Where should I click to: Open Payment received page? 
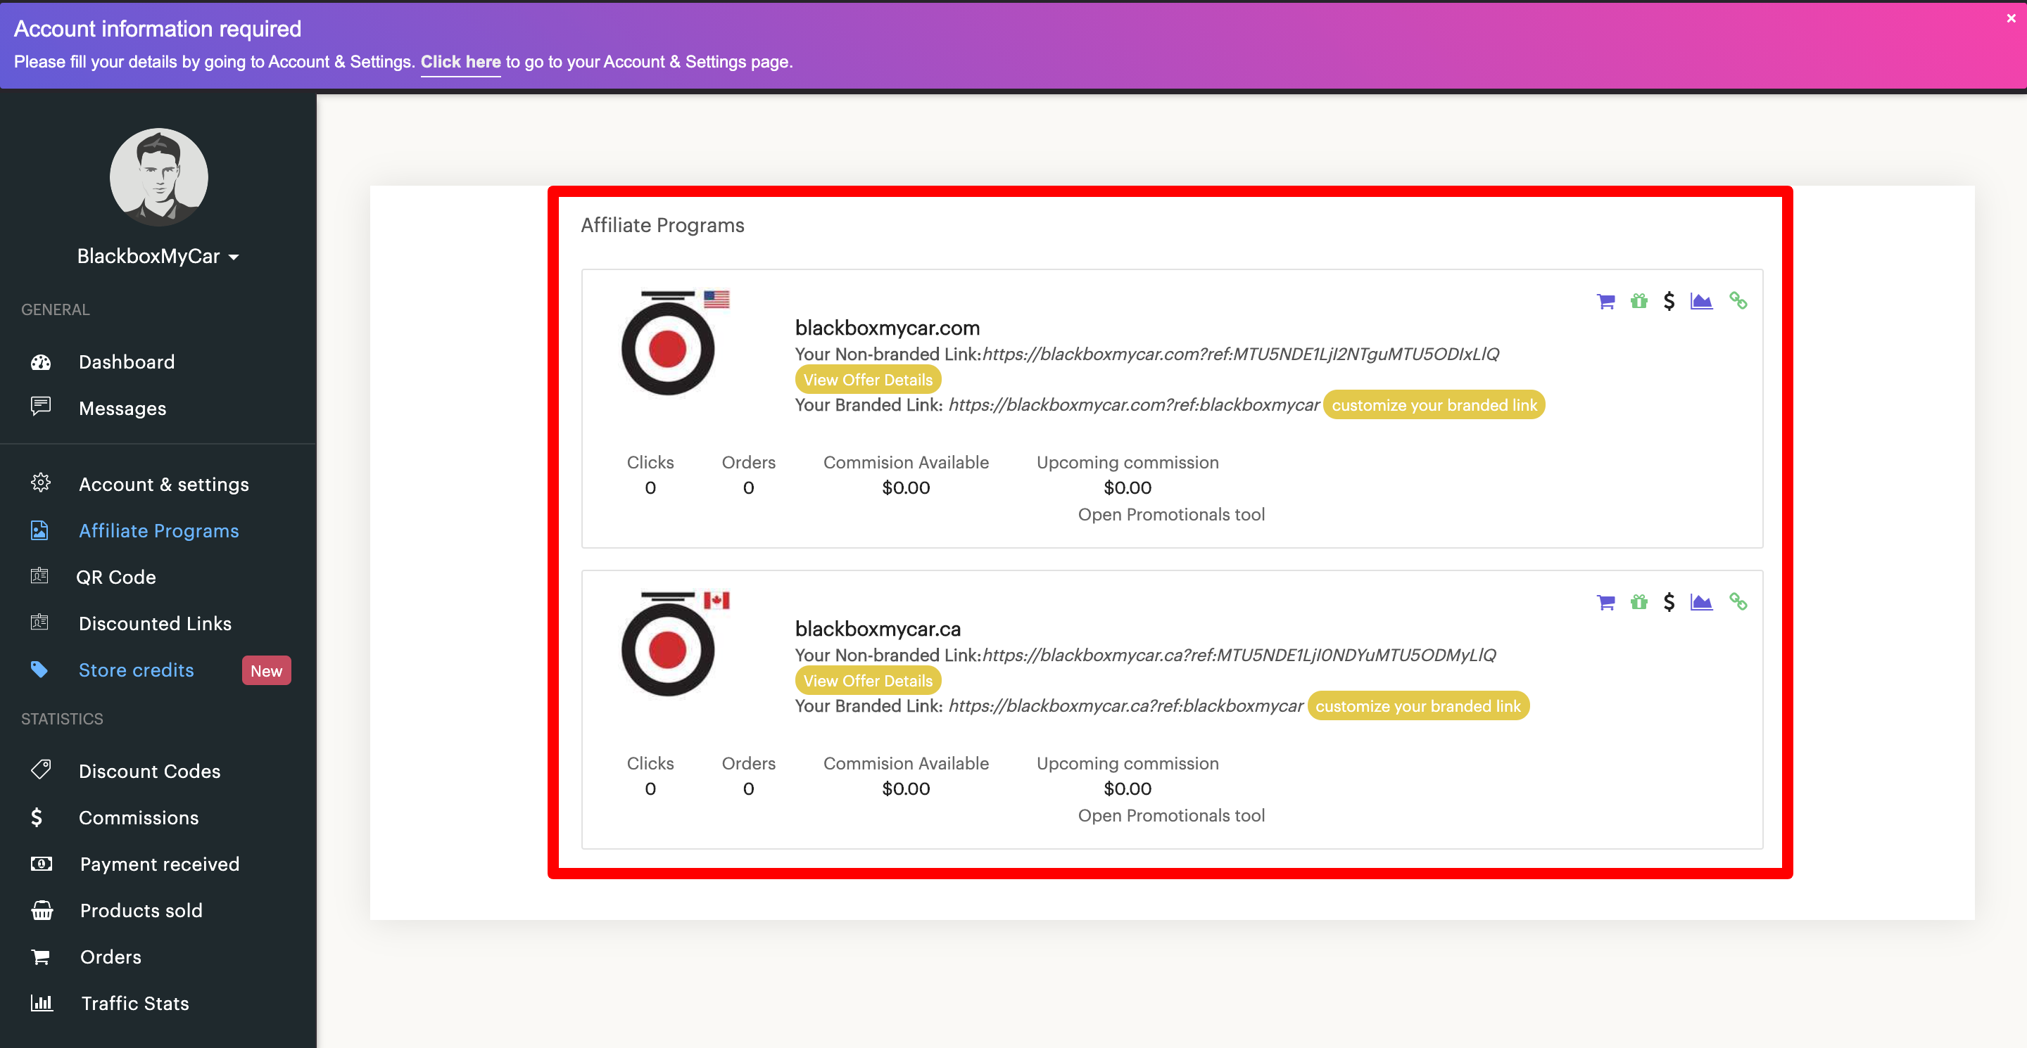160,864
